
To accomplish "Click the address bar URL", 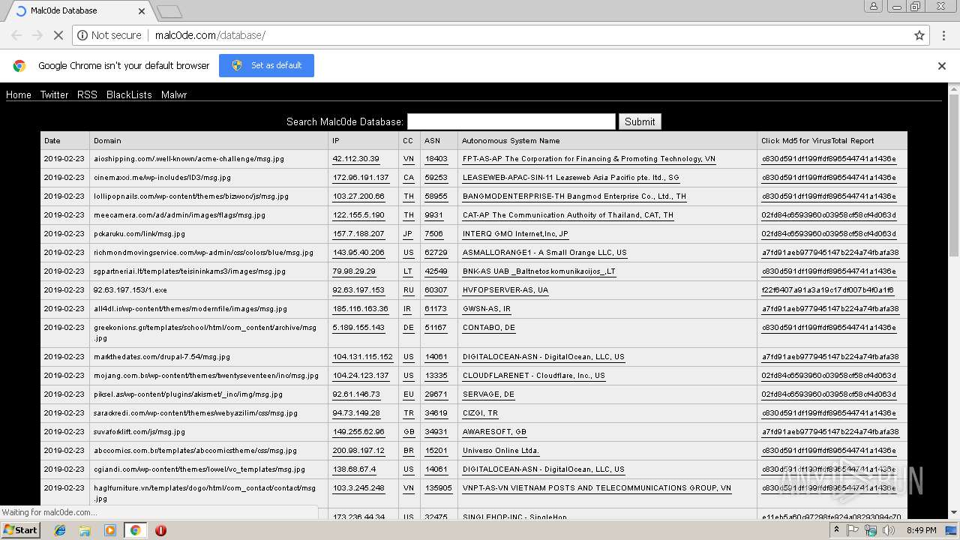I will (x=210, y=35).
